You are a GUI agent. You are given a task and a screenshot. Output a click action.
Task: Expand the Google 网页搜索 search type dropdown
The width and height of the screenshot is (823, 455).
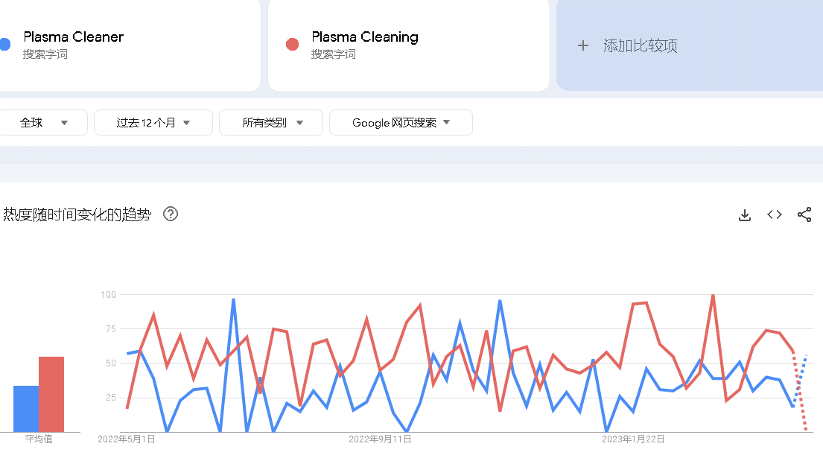pos(401,123)
